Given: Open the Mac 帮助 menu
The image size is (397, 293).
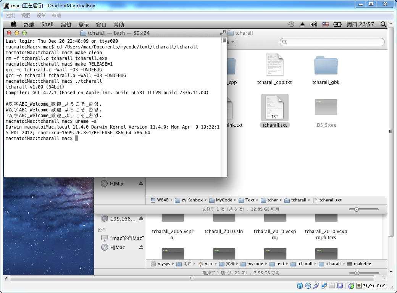Looking at the screenshot, I should [119, 24].
